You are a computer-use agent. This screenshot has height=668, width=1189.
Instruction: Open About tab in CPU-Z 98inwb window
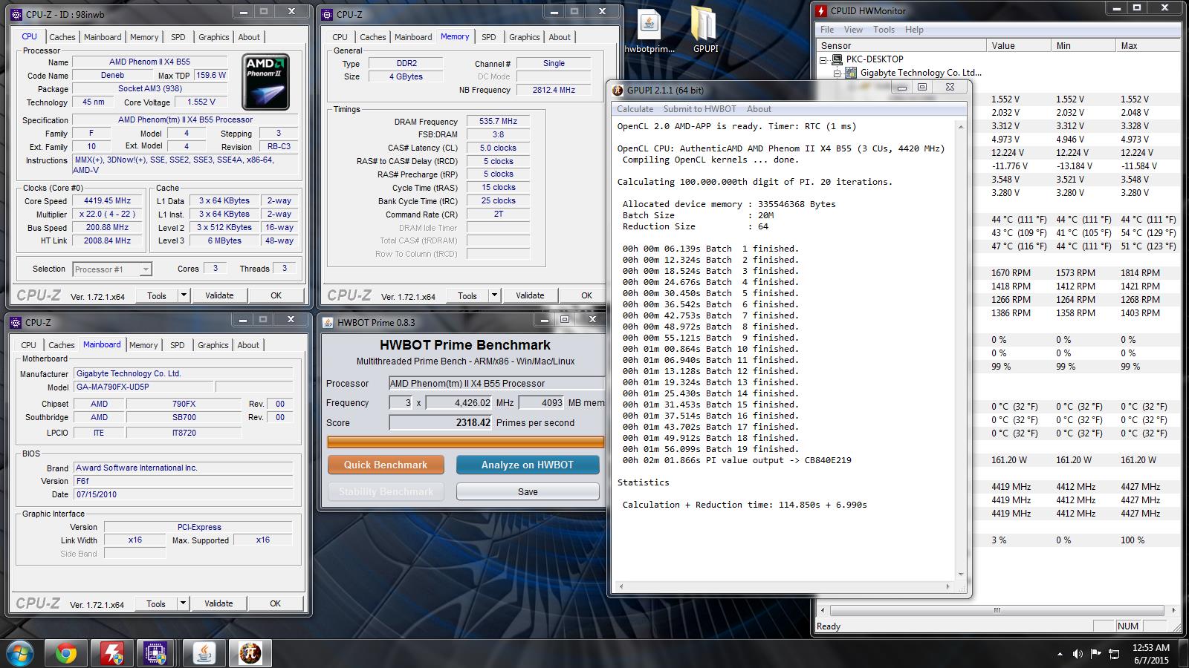click(249, 37)
